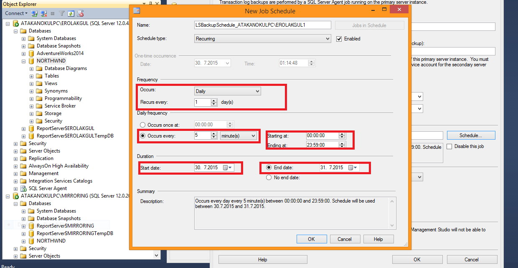Click the New Job Schedule window icon
518x268 pixels.
pyautogui.click(x=137, y=11)
